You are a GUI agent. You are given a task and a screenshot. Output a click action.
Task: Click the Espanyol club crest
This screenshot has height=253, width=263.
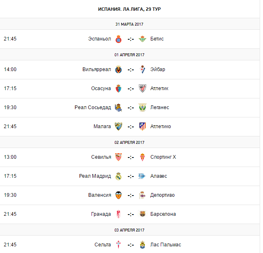pos(118,39)
